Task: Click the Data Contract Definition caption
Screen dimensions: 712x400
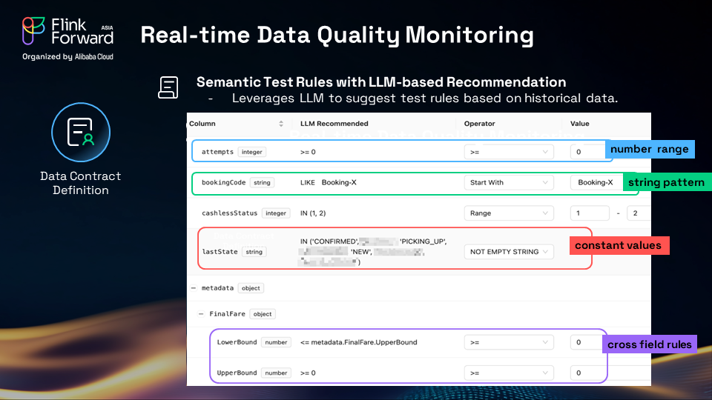Action: 81,183
